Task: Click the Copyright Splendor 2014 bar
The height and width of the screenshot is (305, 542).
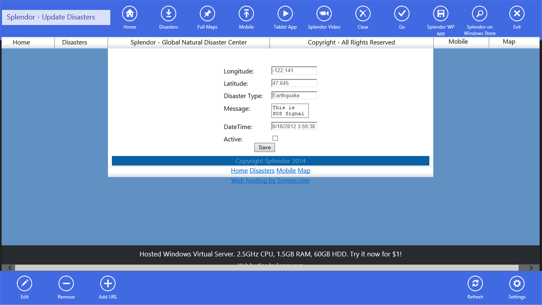Action: [271, 161]
